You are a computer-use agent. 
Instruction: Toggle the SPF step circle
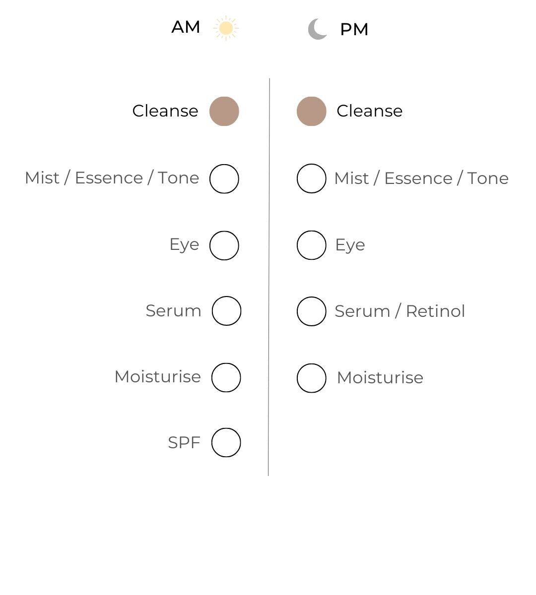226,442
